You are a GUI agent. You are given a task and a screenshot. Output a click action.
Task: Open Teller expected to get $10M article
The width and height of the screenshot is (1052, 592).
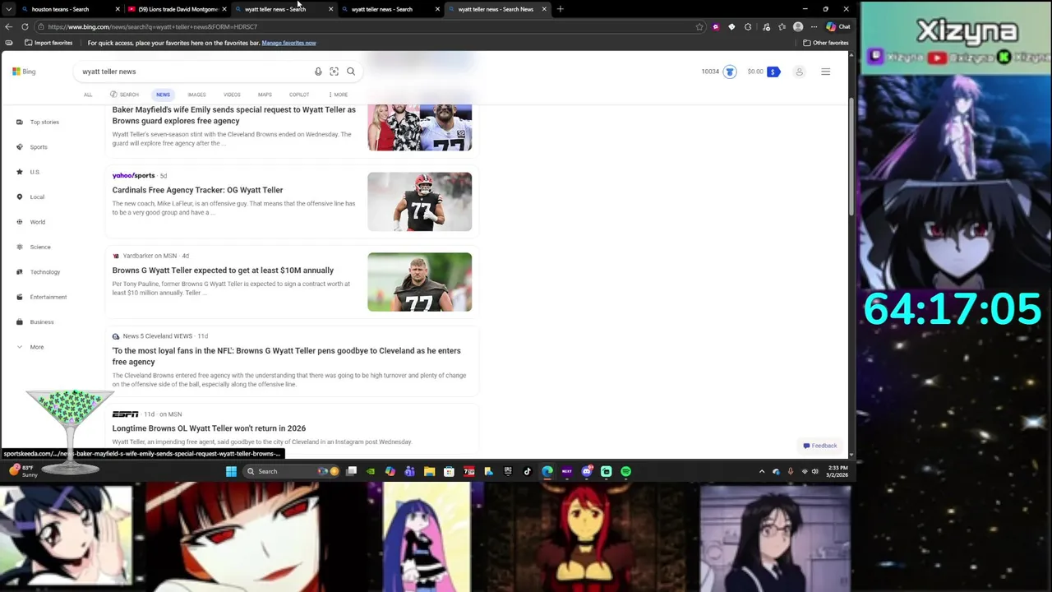[223, 271]
